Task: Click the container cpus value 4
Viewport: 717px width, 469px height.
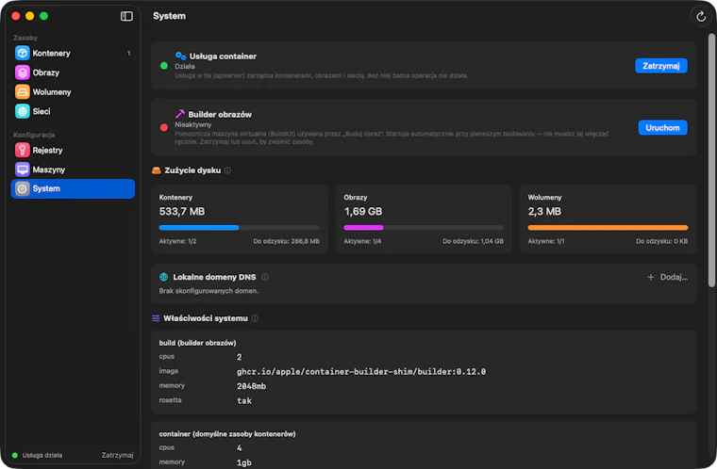Action: (239, 448)
